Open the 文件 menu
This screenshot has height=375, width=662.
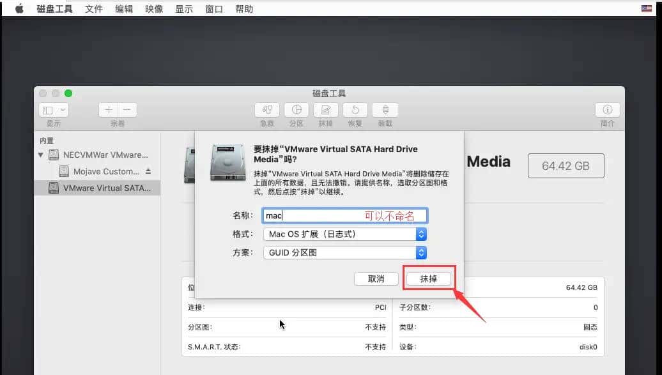(94, 8)
